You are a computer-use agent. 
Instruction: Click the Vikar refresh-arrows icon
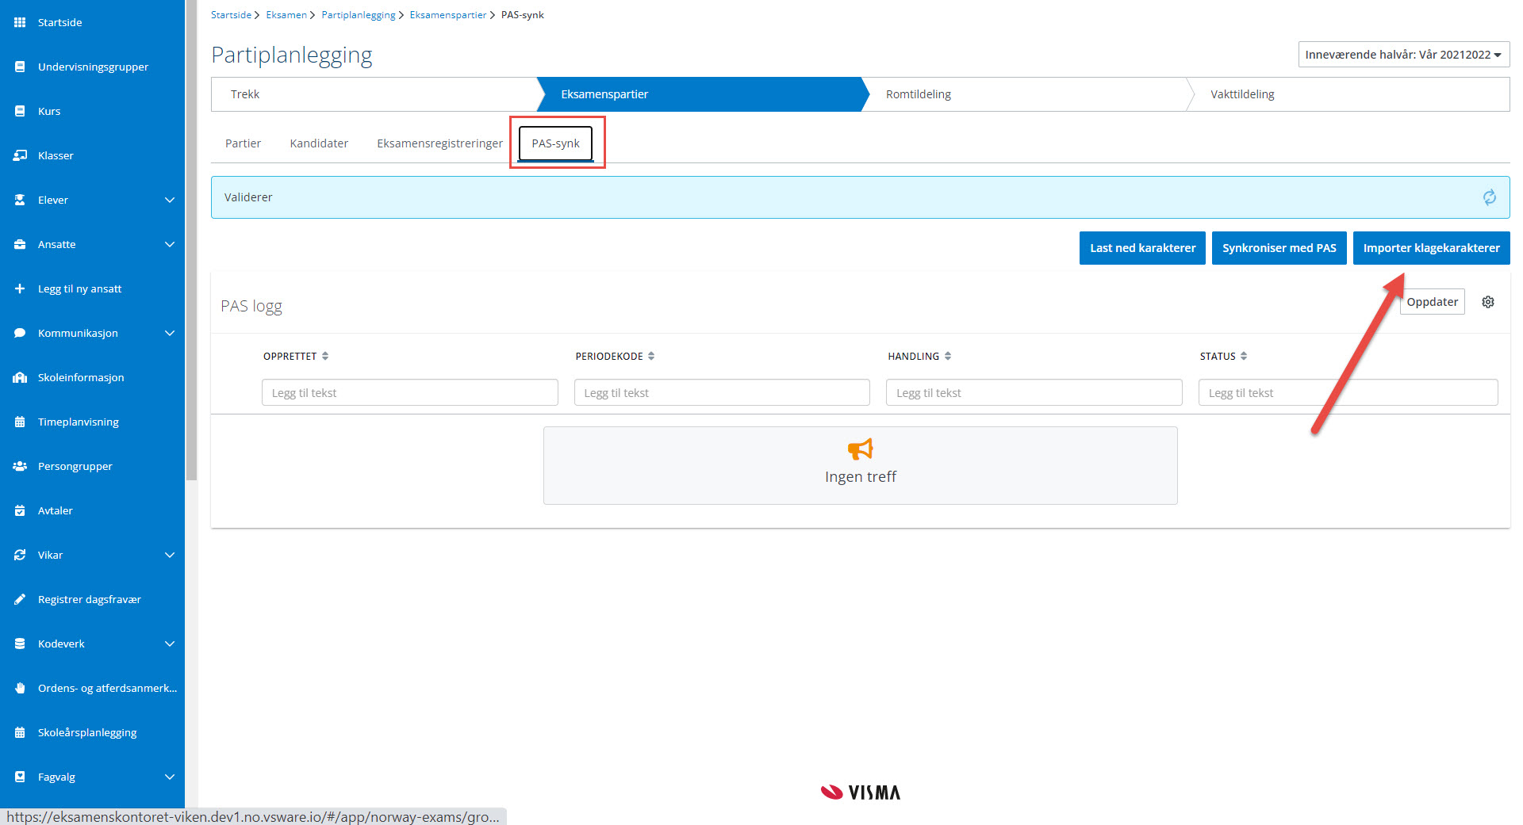[x=20, y=555]
